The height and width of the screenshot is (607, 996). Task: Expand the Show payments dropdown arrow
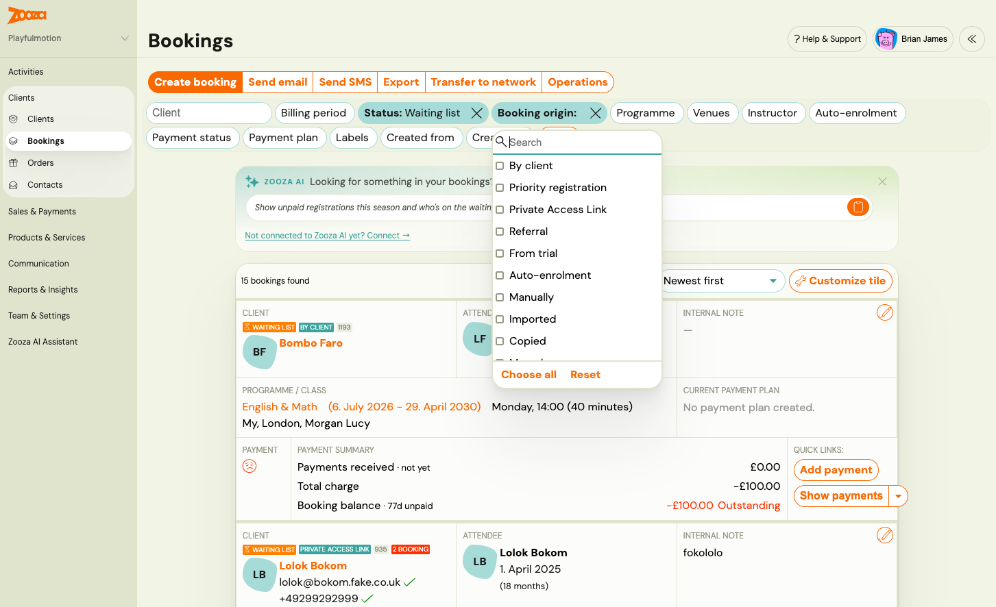pos(898,496)
